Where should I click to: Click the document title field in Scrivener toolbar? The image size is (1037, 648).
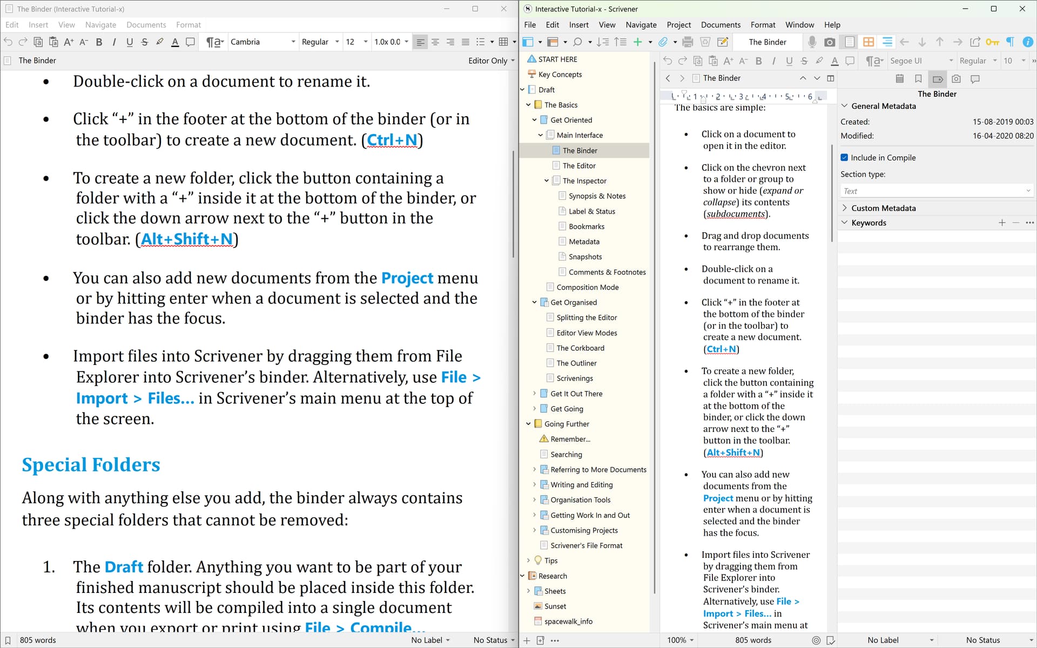[x=767, y=42]
